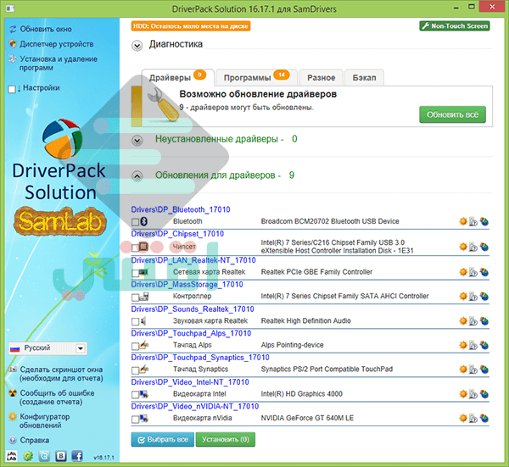This screenshot has width=509, height=467.
Task: Click the green gear icon in the bottom bar
Action: (28, 456)
